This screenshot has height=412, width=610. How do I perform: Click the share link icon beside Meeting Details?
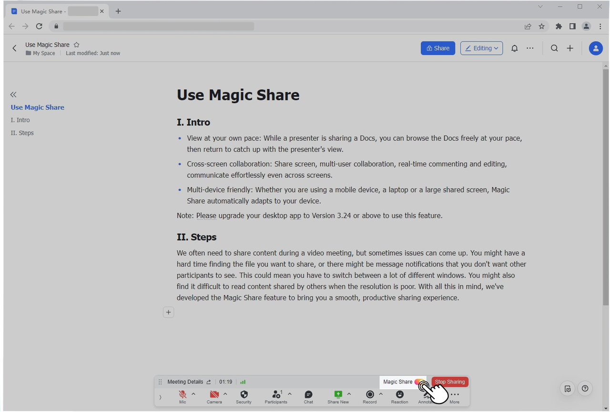pos(208,382)
